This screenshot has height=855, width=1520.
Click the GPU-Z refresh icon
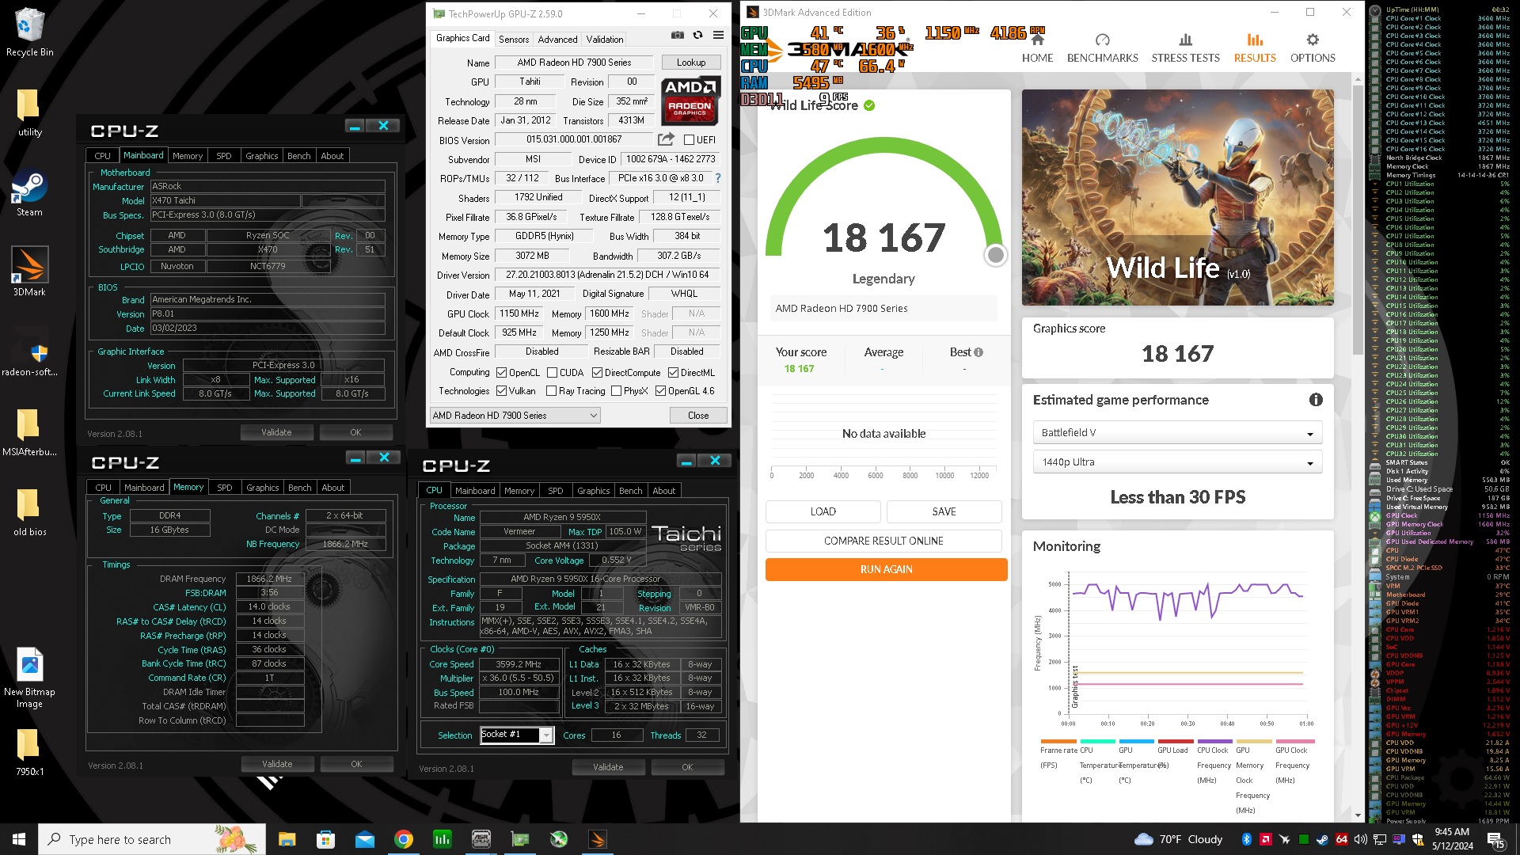697,35
